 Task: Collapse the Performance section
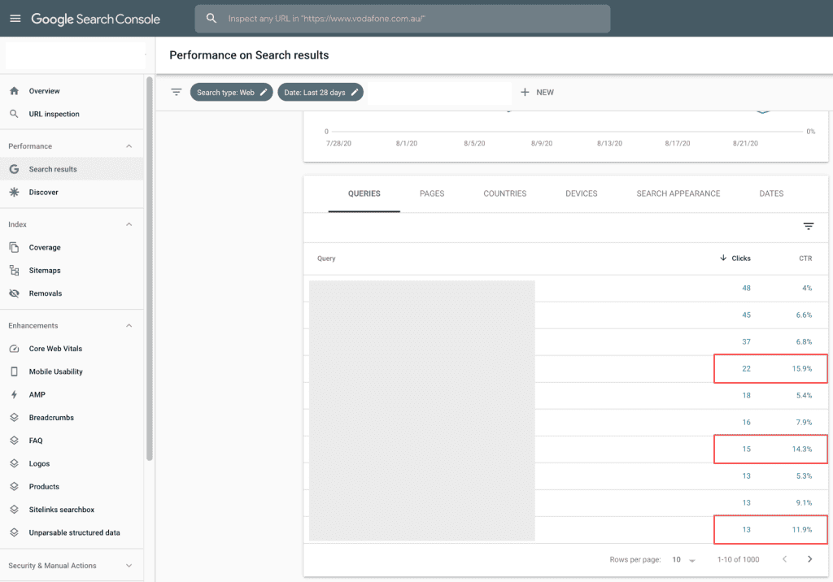129,146
